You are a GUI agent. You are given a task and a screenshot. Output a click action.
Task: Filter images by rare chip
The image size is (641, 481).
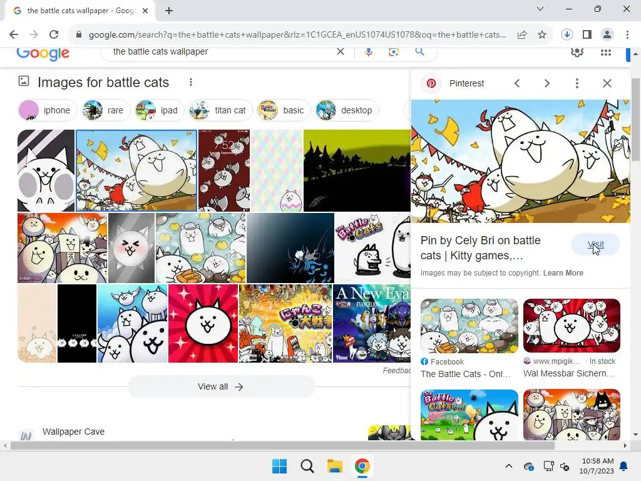click(105, 110)
